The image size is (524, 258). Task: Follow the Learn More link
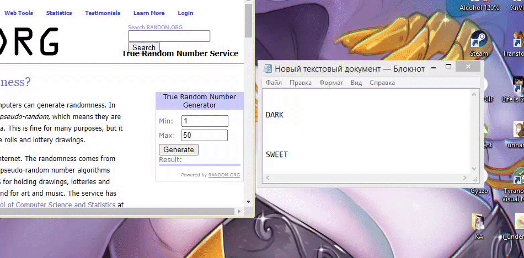click(149, 13)
